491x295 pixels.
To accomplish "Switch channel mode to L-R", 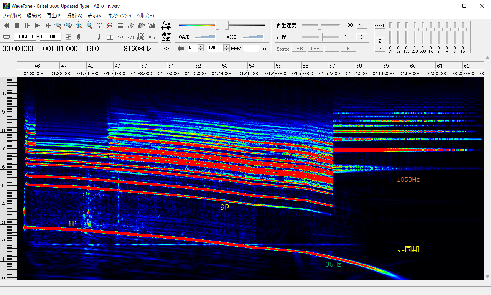I will pos(298,49).
